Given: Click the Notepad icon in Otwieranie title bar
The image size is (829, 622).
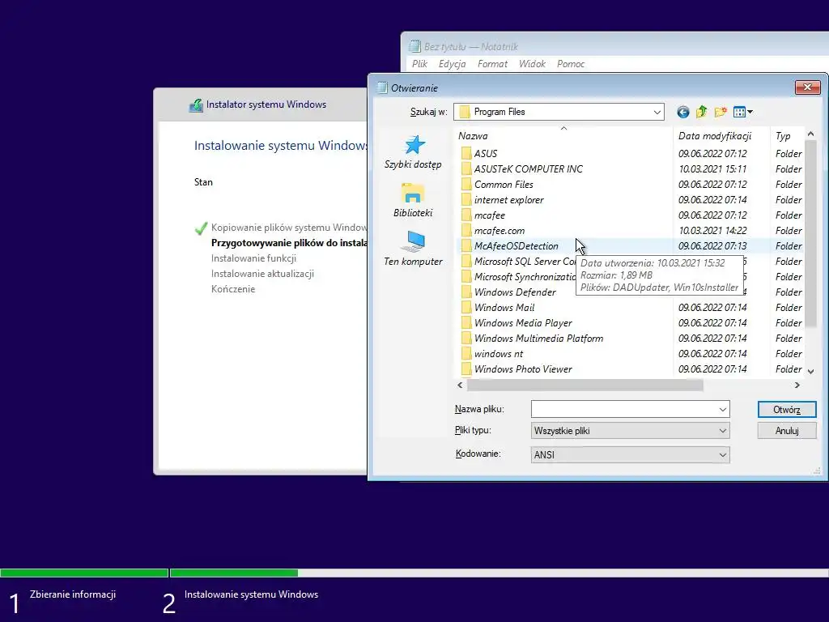Looking at the screenshot, I should click(382, 87).
